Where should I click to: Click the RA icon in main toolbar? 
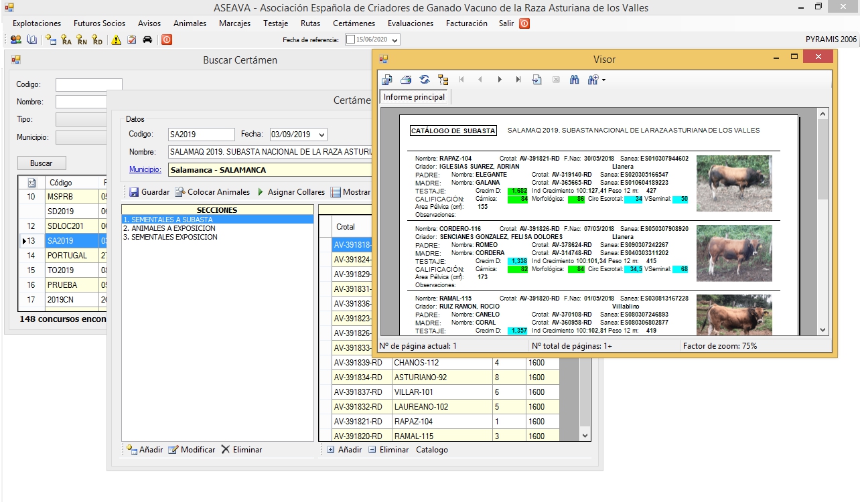66,40
